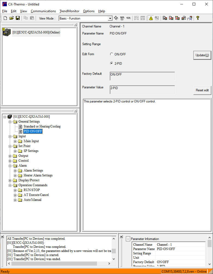This screenshot has width=213, height=274.
Task: Select the PID ON/OFF tree item
Action: tap(33, 131)
